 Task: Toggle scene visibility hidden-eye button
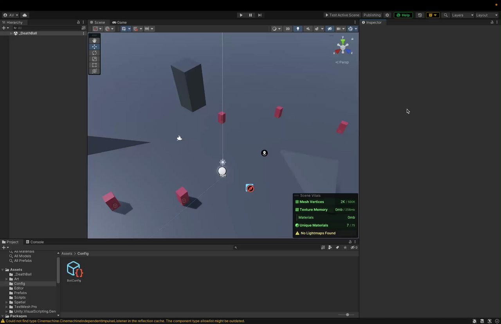(330, 29)
